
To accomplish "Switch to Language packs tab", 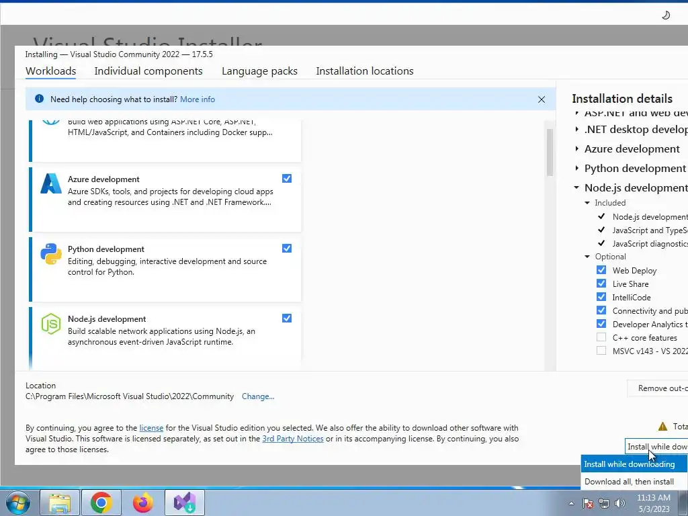I will [259, 71].
